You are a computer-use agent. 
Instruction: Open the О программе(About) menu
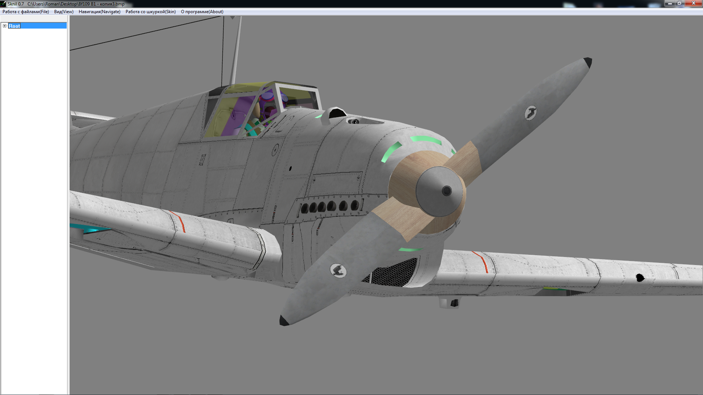pos(202,12)
